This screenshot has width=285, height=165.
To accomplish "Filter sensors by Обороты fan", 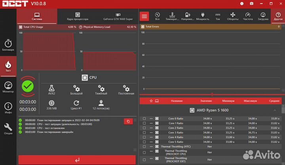I will click(233, 16).
